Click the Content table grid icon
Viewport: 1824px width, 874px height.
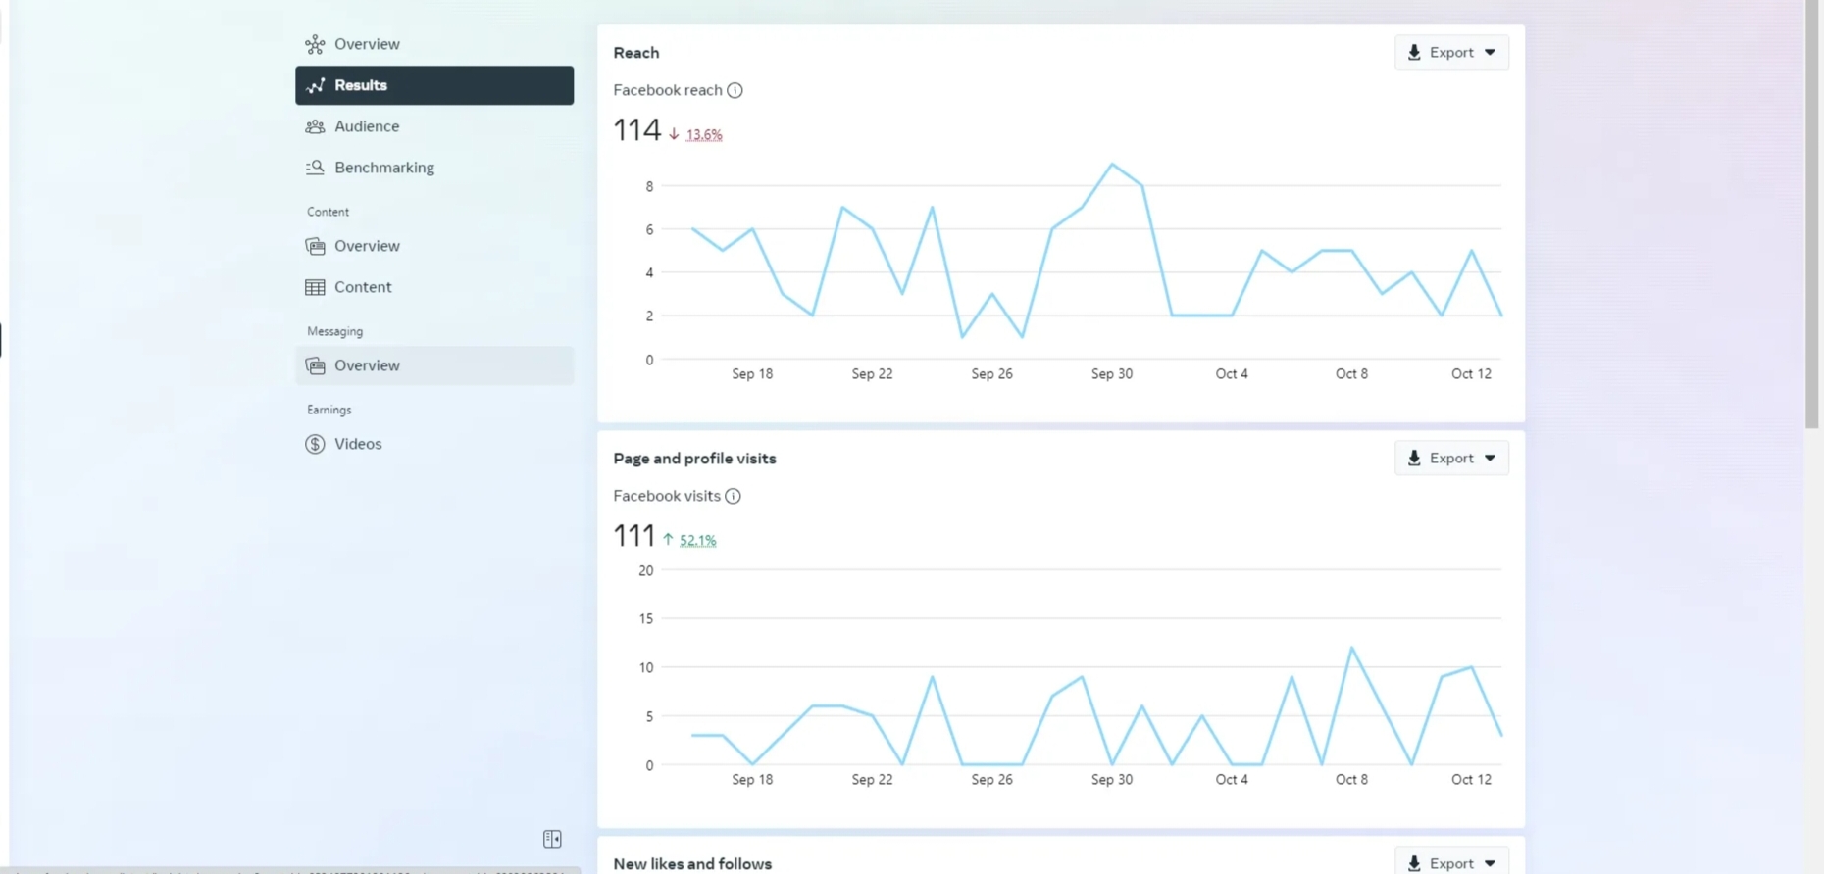tap(315, 287)
